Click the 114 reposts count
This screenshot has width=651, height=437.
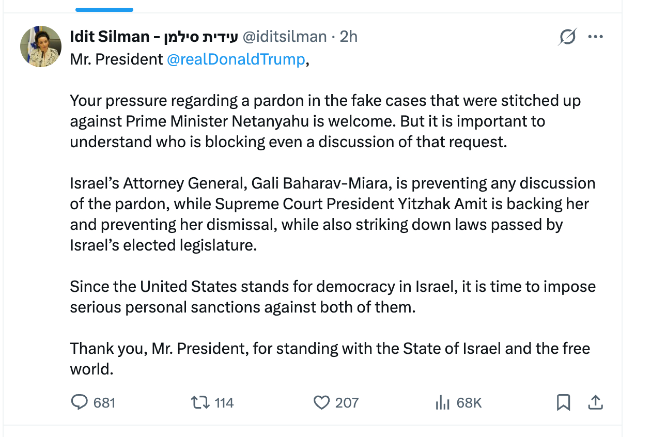point(224,402)
